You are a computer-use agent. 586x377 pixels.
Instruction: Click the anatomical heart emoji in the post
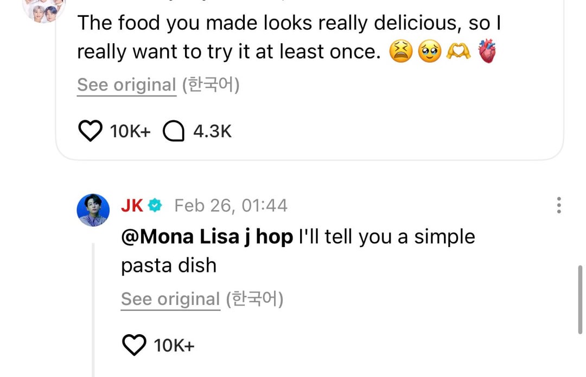pyautogui.click(x=486, y=52)
